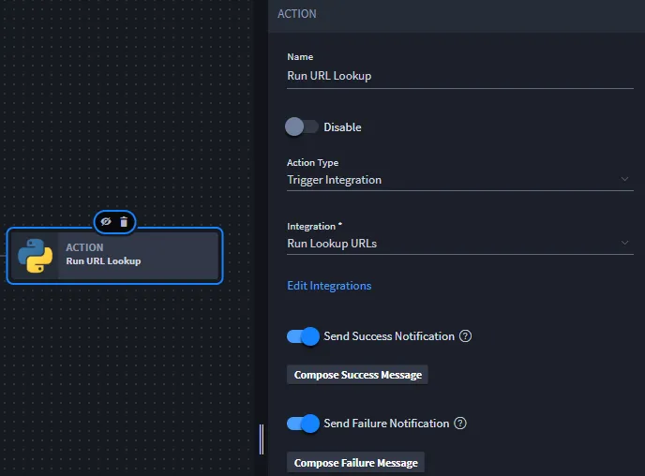The image size is (645, 476).
Task: Click the Send Failure Notification label
Action: 386,424
